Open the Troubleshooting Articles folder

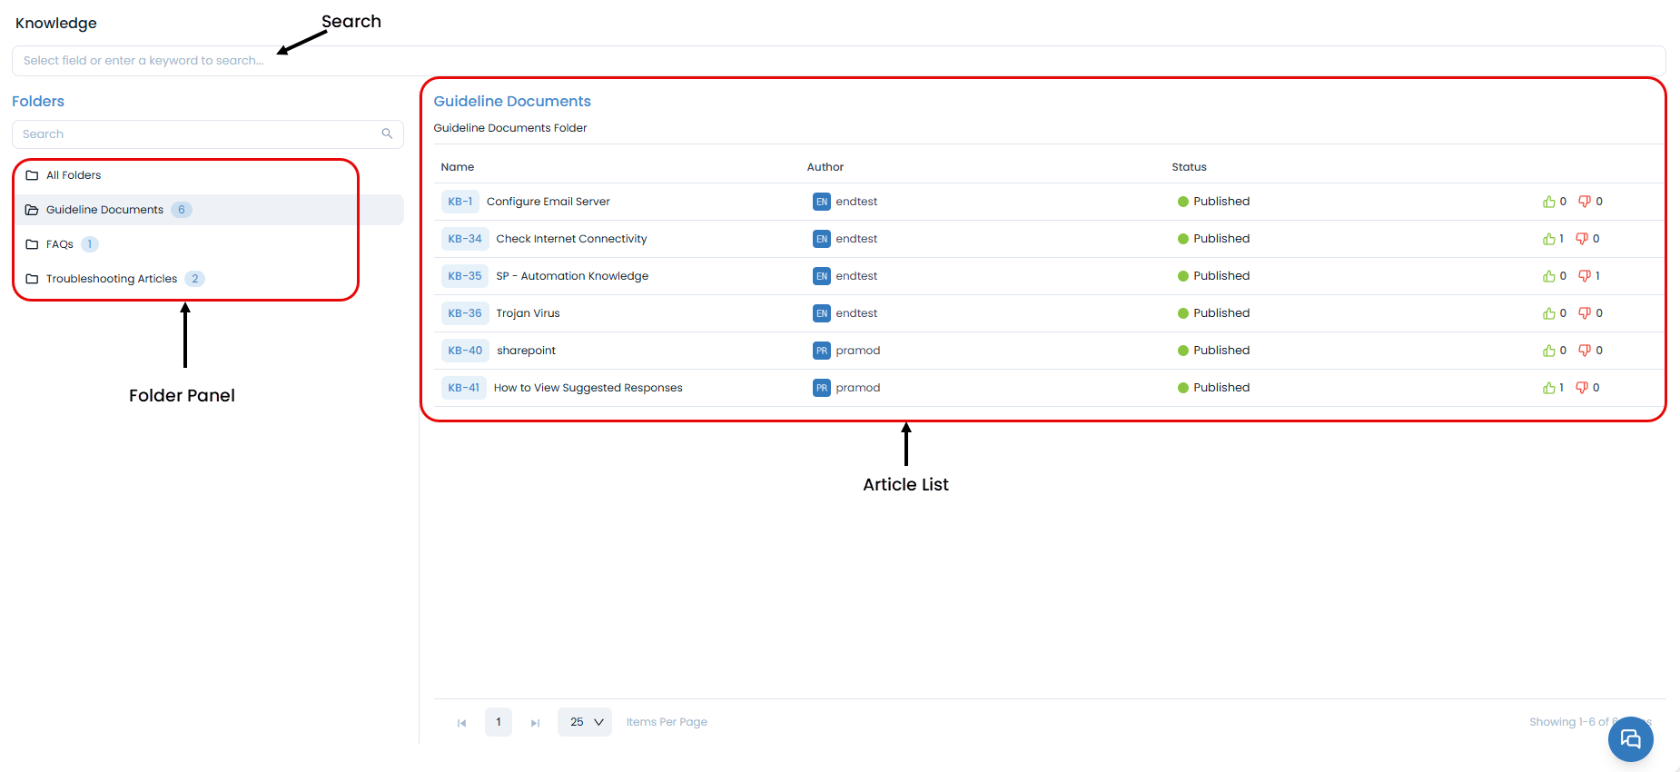(111, 279)
